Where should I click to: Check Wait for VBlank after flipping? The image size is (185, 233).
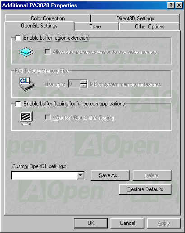[x=48, y=118]
